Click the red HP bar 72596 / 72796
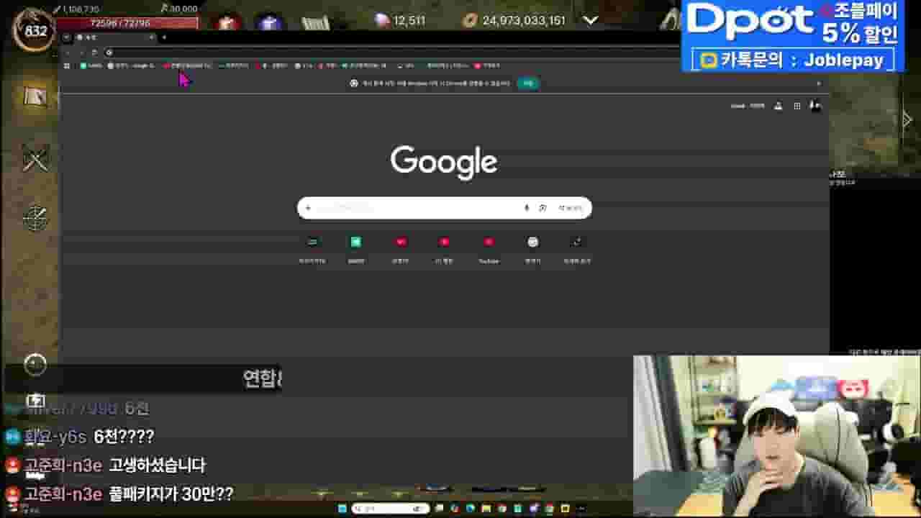 127,23
